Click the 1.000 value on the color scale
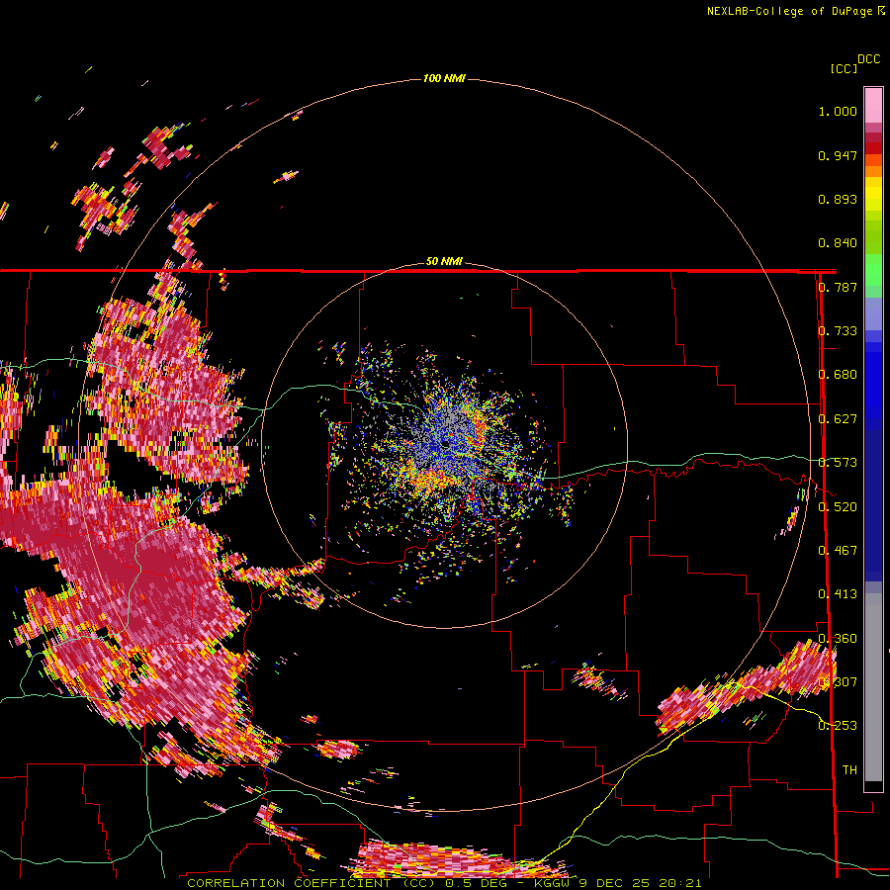The height and width of the screenshot is (890, 890). point(838,111)
